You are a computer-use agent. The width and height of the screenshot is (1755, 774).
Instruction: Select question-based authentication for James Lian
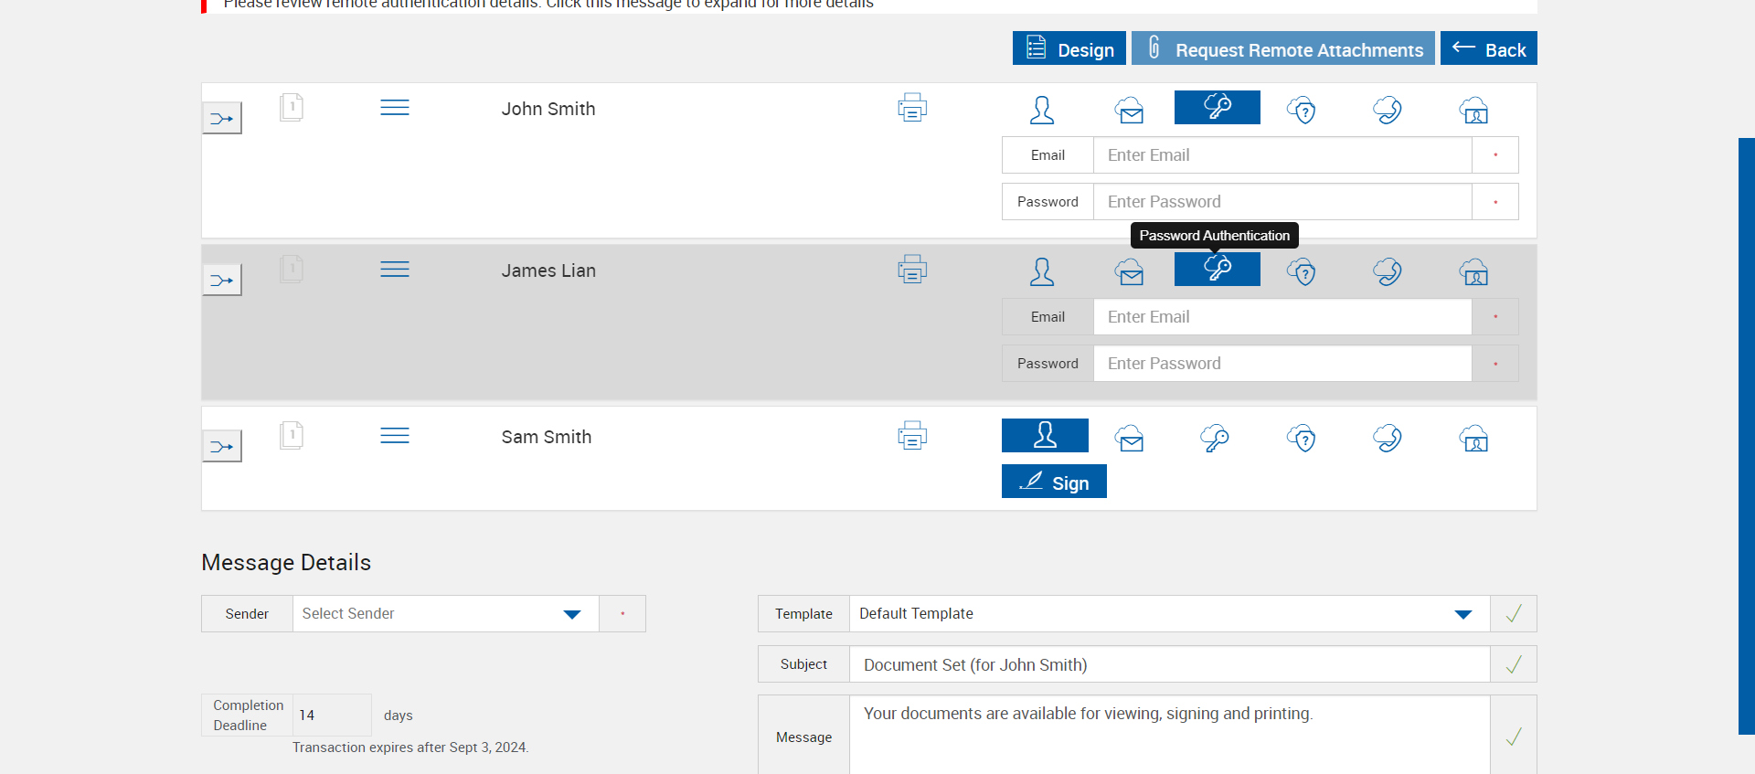1301,271
